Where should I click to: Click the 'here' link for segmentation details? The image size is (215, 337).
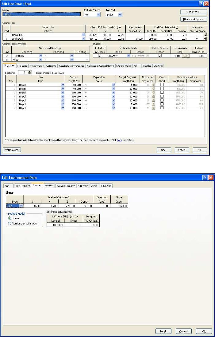(119, 140)
